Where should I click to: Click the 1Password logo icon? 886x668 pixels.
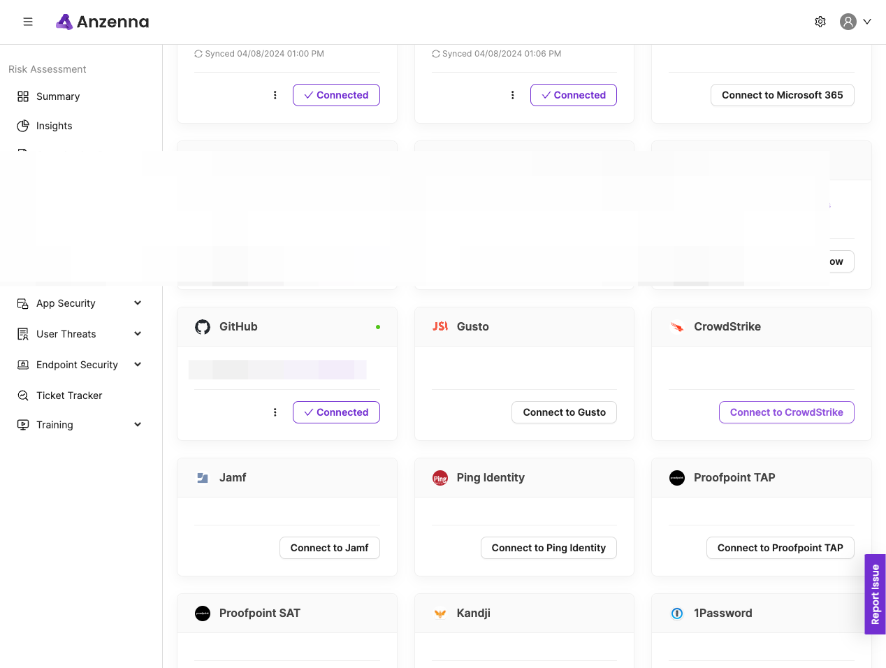click(677, 613)
